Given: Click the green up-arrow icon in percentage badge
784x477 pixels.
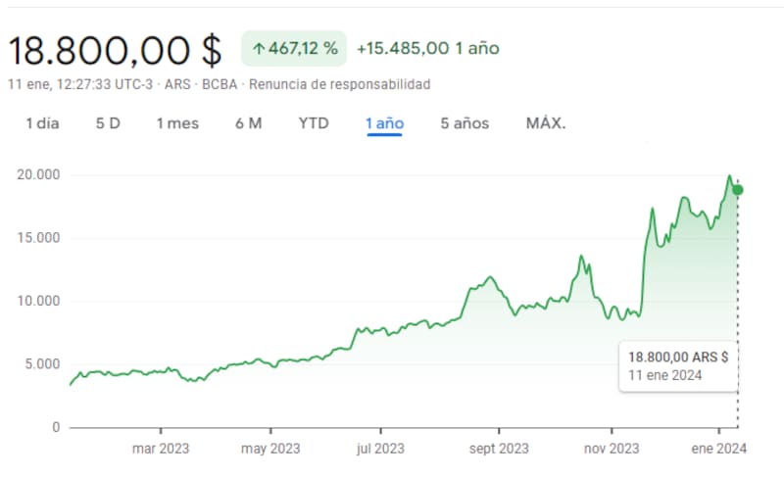Looking at the screenshot, I should click(259, 48).
